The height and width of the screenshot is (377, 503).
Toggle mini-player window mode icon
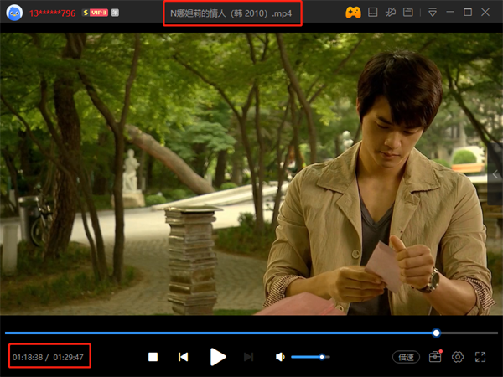(373, 13)
